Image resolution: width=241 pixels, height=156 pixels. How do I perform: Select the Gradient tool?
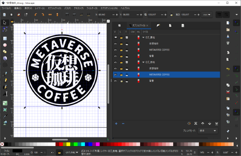[x=5, y=103]
